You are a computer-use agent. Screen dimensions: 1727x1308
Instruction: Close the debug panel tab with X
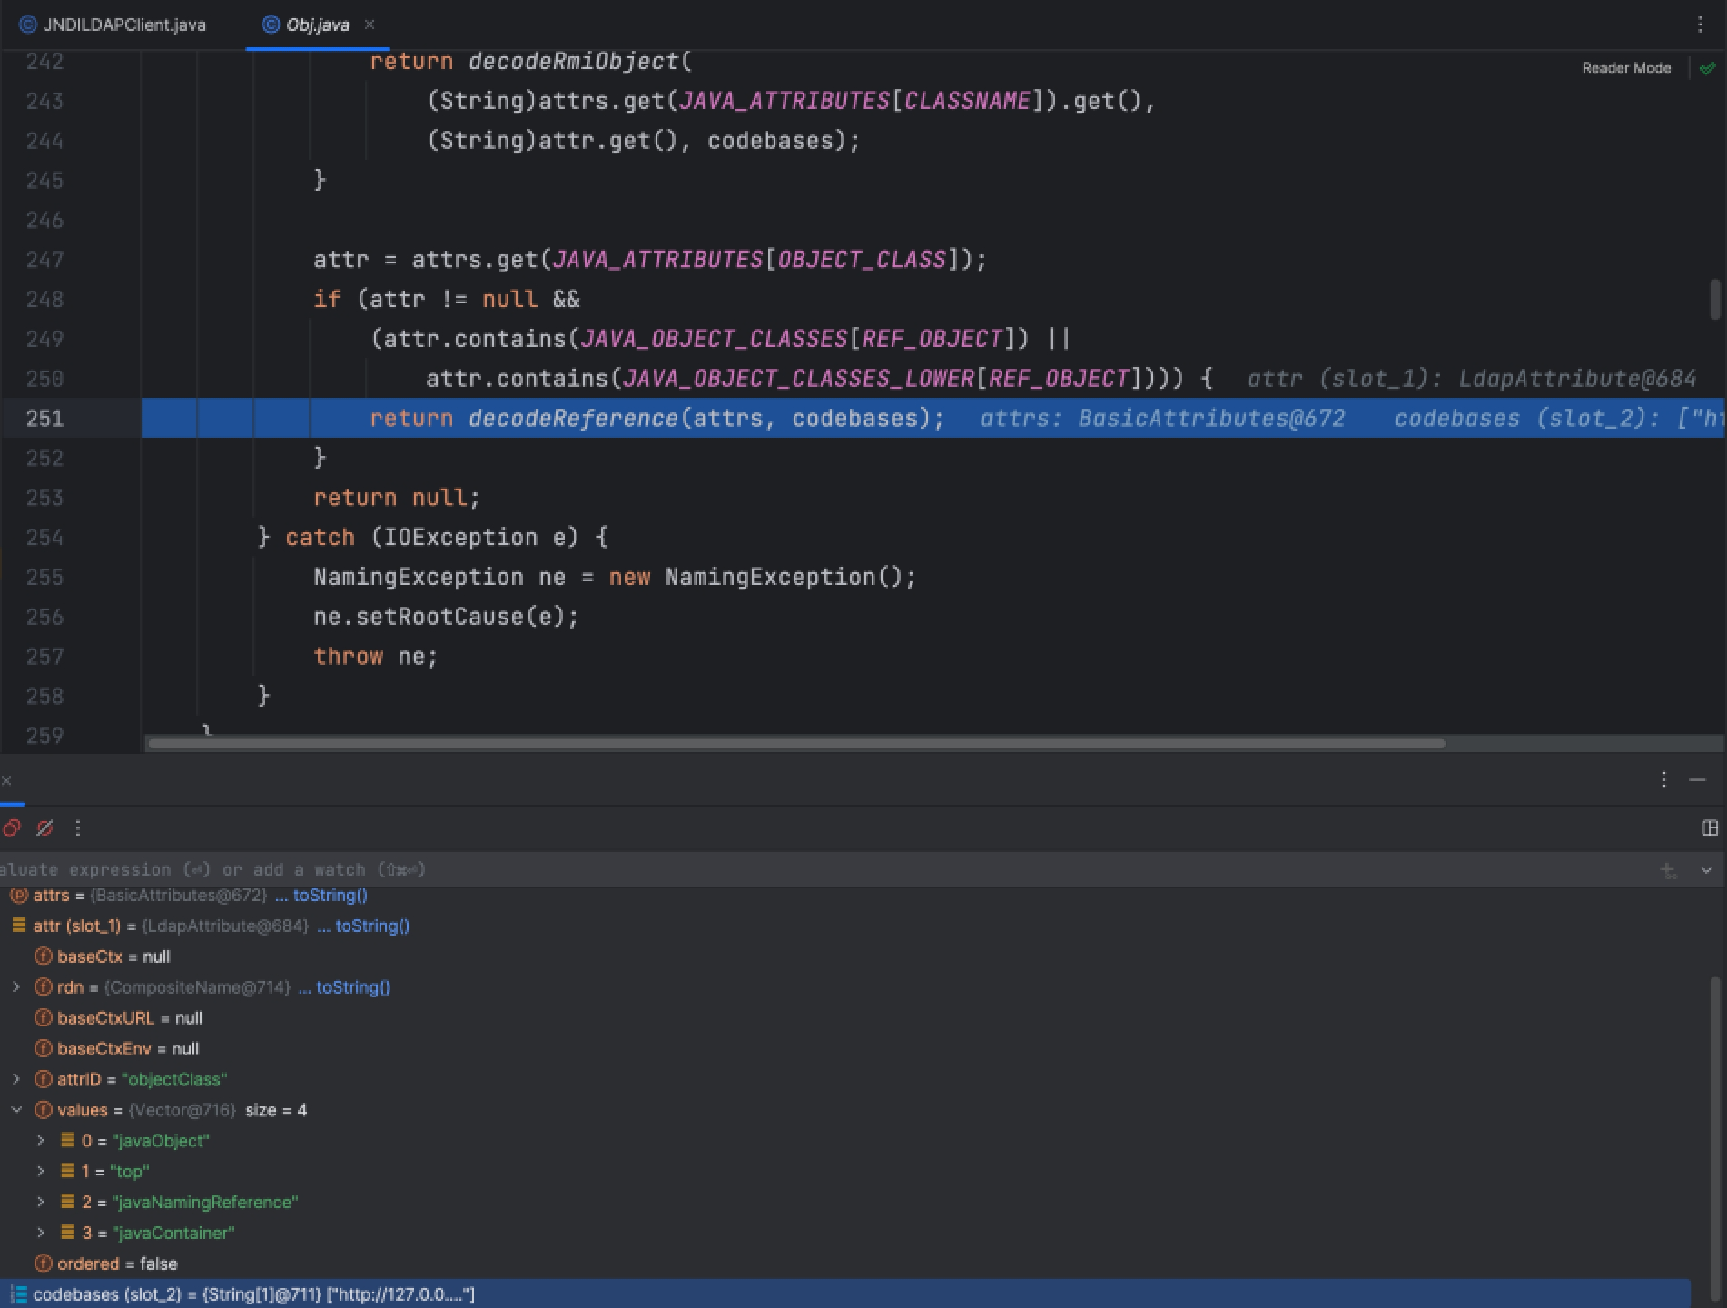[6, 780]
